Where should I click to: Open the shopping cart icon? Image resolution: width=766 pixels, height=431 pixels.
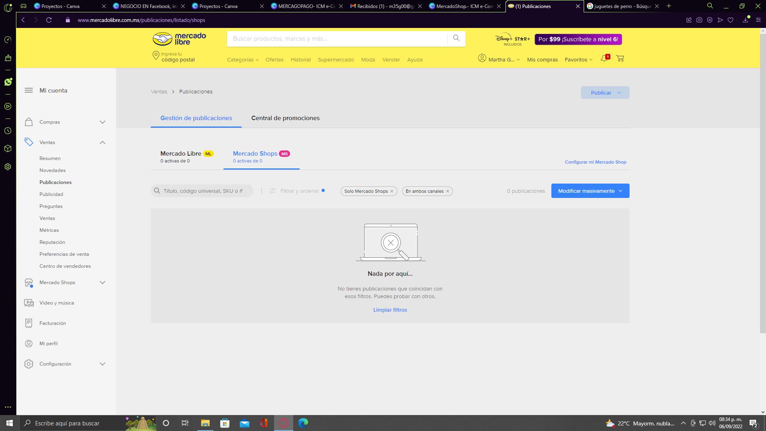[x=620, y=59]
